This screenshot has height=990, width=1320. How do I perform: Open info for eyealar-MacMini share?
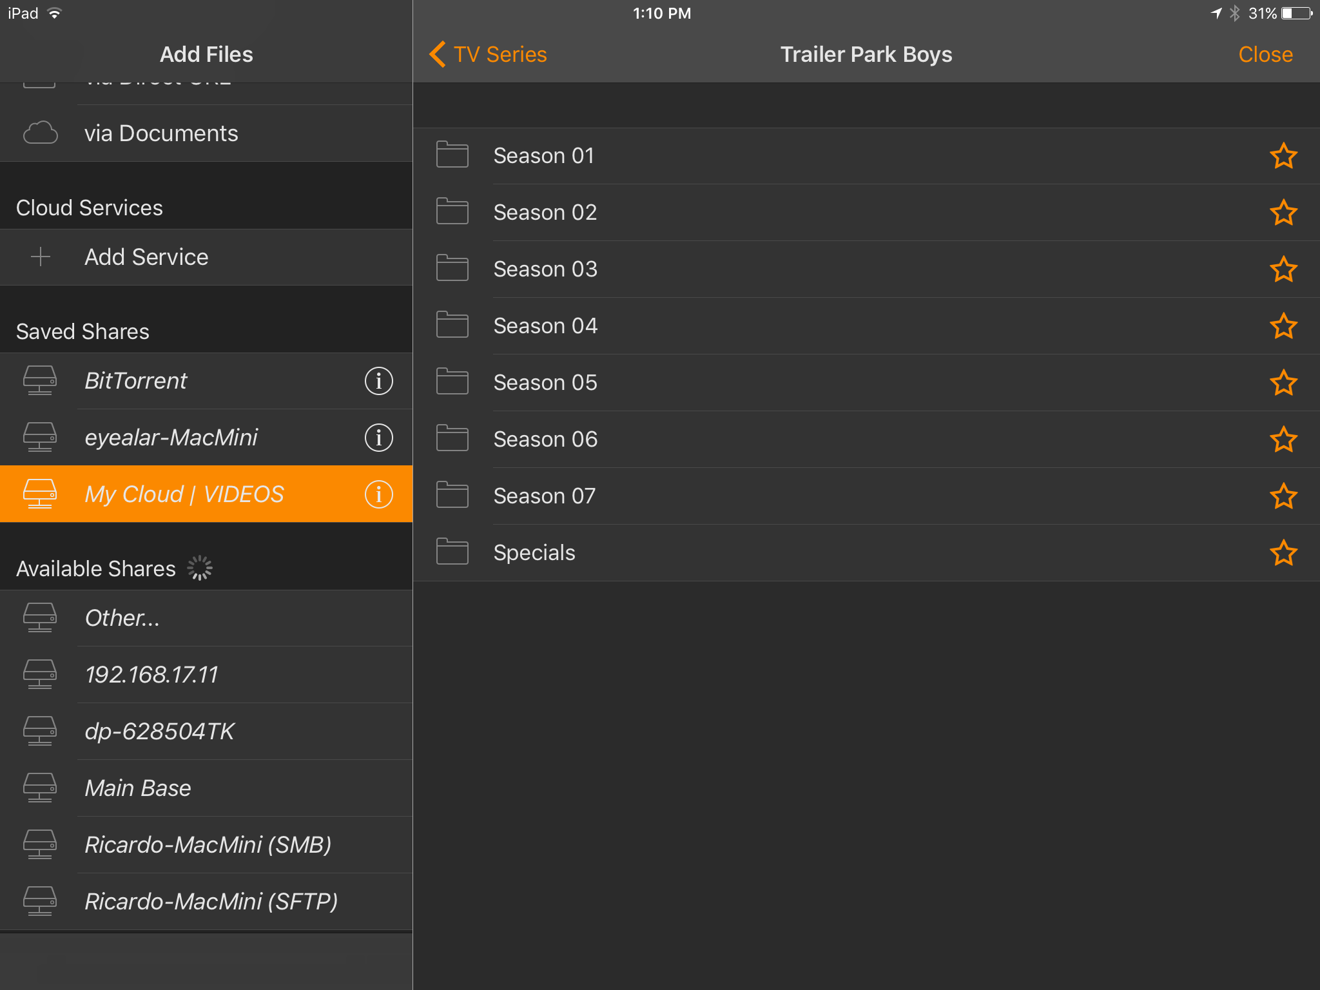coord(378,438)
